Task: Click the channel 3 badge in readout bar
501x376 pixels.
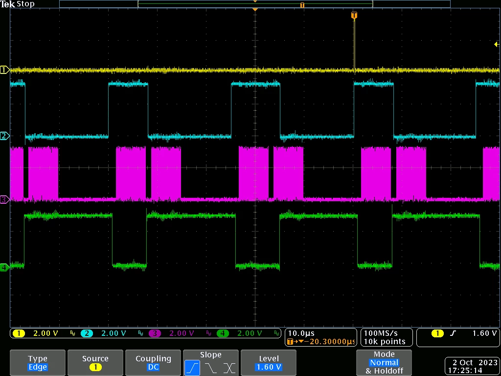Action: tap(155, 333)
